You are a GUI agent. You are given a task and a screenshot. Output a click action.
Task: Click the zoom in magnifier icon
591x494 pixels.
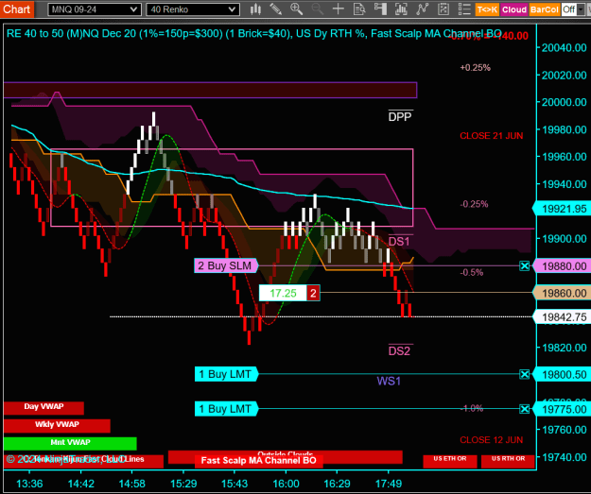pyautogui.click(x=296, y=9)
